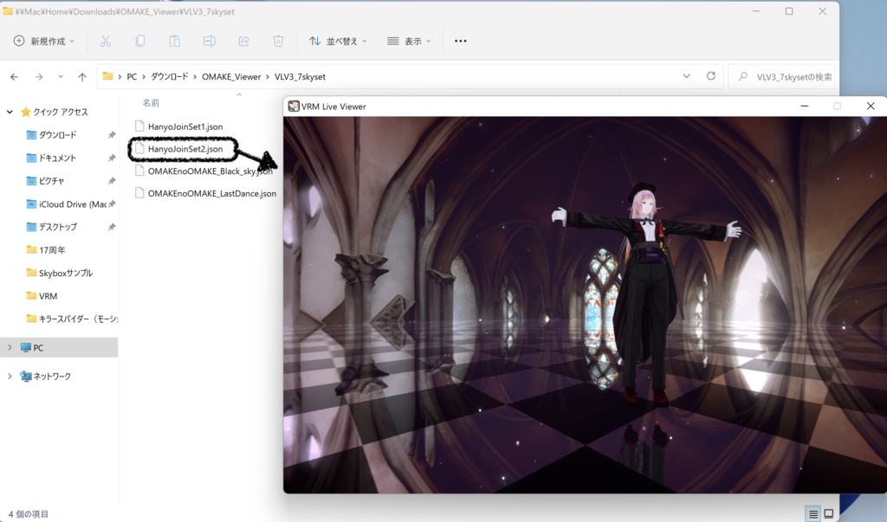This screenshot has height=522, width=887.
Task: Click the Paste clipboard icon
Action: (174, 41)
